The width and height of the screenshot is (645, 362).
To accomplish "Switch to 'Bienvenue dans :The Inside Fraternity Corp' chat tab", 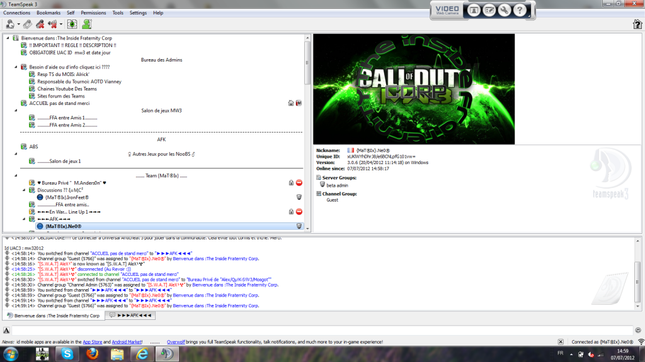I will pos(54,315).
